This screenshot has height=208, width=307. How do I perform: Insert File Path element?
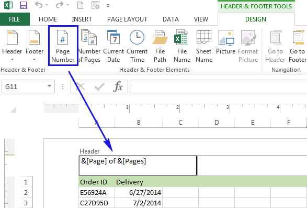[160, 46]
